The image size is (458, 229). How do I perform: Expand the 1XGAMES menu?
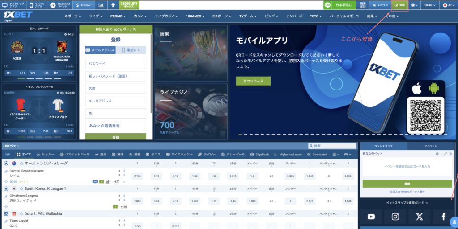tap(195, 16)
